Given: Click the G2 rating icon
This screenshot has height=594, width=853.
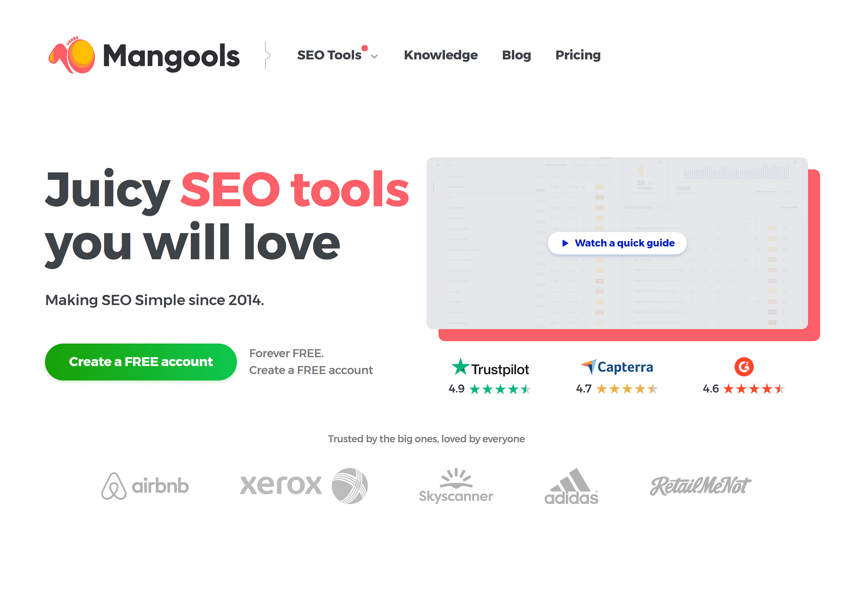Looking at the screenshot, I should 744,367.
